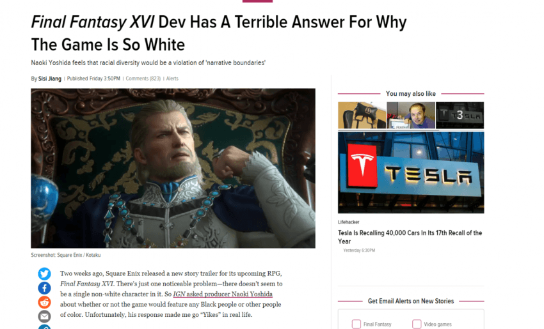The image size is (544, 329).
Task: Select the smiling man thumbnail
Action: [411, 116]
